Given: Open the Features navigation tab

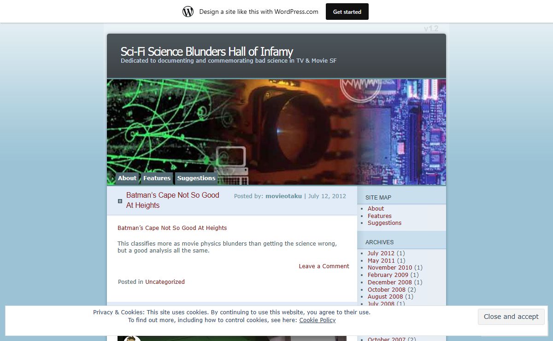Looking at the screenshot, I should point(157,178).
